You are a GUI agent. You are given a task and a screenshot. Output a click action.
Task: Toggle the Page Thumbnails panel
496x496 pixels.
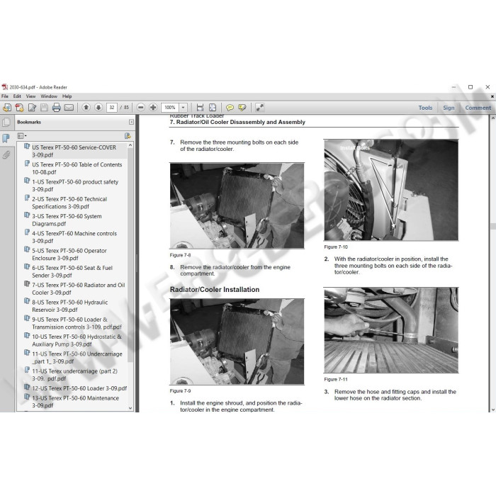pyautogui.click(x=6, y=123)
